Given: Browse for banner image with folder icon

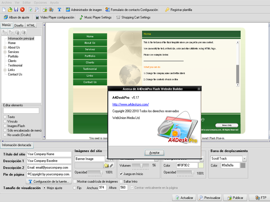Looking at the screenshot, I should tap(106, 166).
